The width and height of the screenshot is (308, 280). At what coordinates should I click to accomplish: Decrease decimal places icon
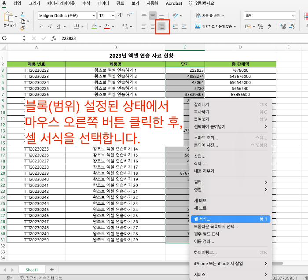coord(292,26)
